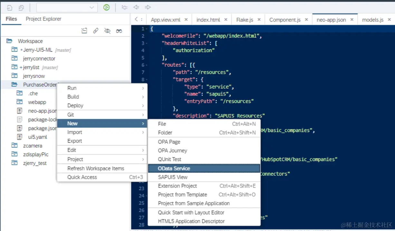Click the link-with-editor chain icon
Screen dimensions: 395x231
[x=96, y=31]
